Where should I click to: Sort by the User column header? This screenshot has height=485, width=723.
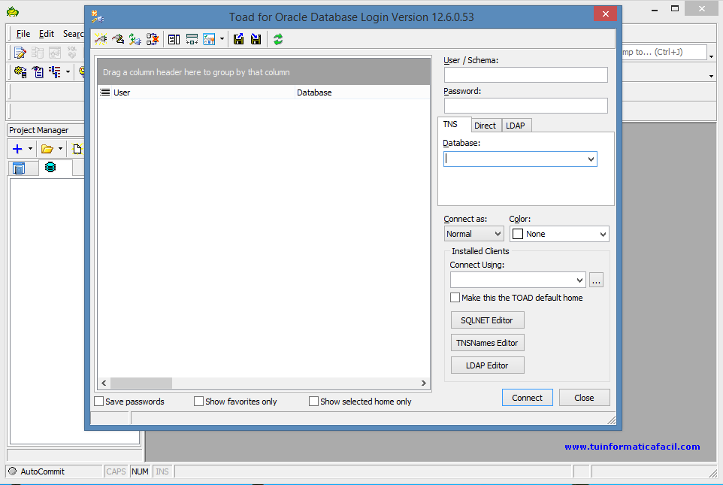[203, 92]
